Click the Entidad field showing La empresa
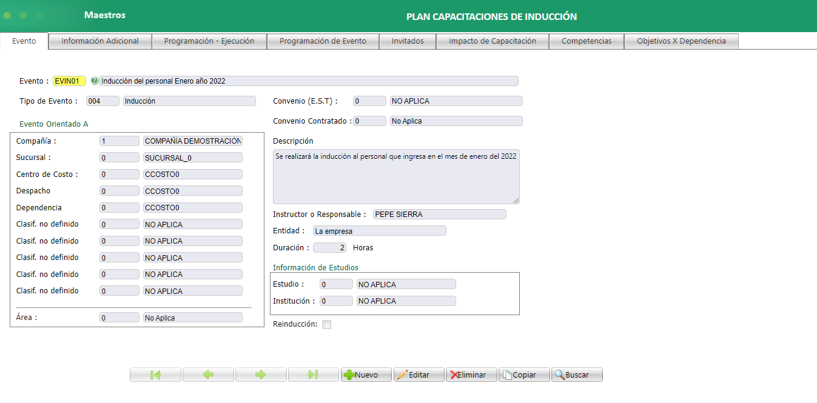 tap(379, 230)
